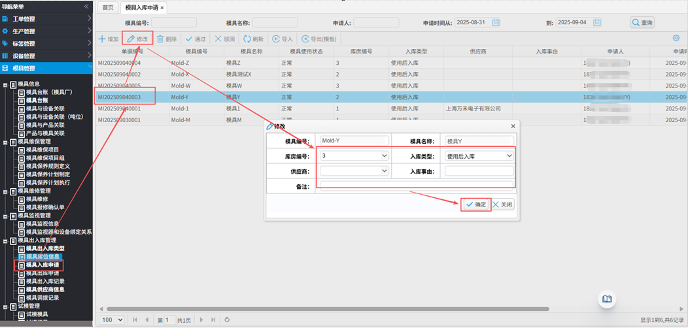
Task: Click the 增加 (add) toolbar icon
Action: pyautogui.click(x=103, y=39)
